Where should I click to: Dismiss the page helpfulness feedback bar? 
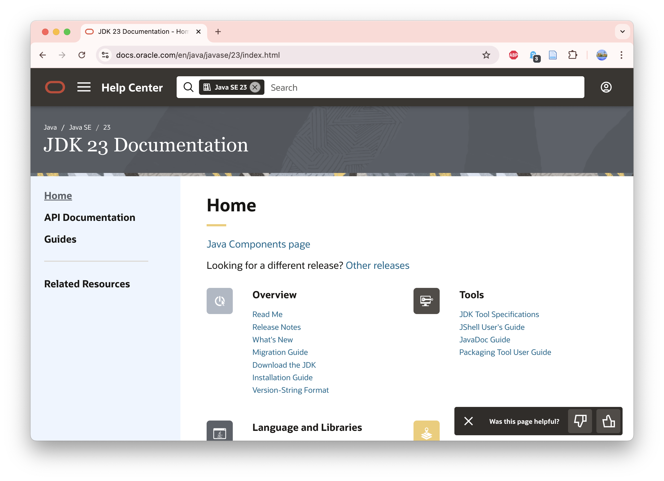pyautogui.click(x=468, y=421)
